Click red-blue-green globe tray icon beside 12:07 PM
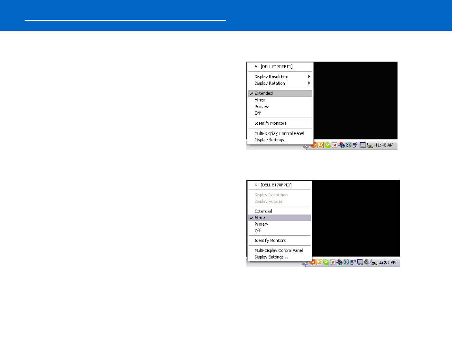The width and height of the screenshot is (452, 350). [340, 262]
